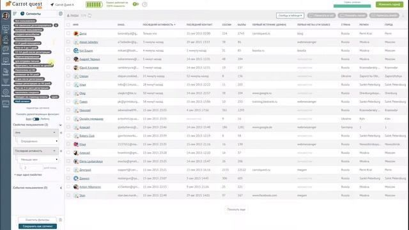This screenshot has height=230, width=409.
Task: Click the Сохранить как сегмент button
Action: click(x=38, y=226)
